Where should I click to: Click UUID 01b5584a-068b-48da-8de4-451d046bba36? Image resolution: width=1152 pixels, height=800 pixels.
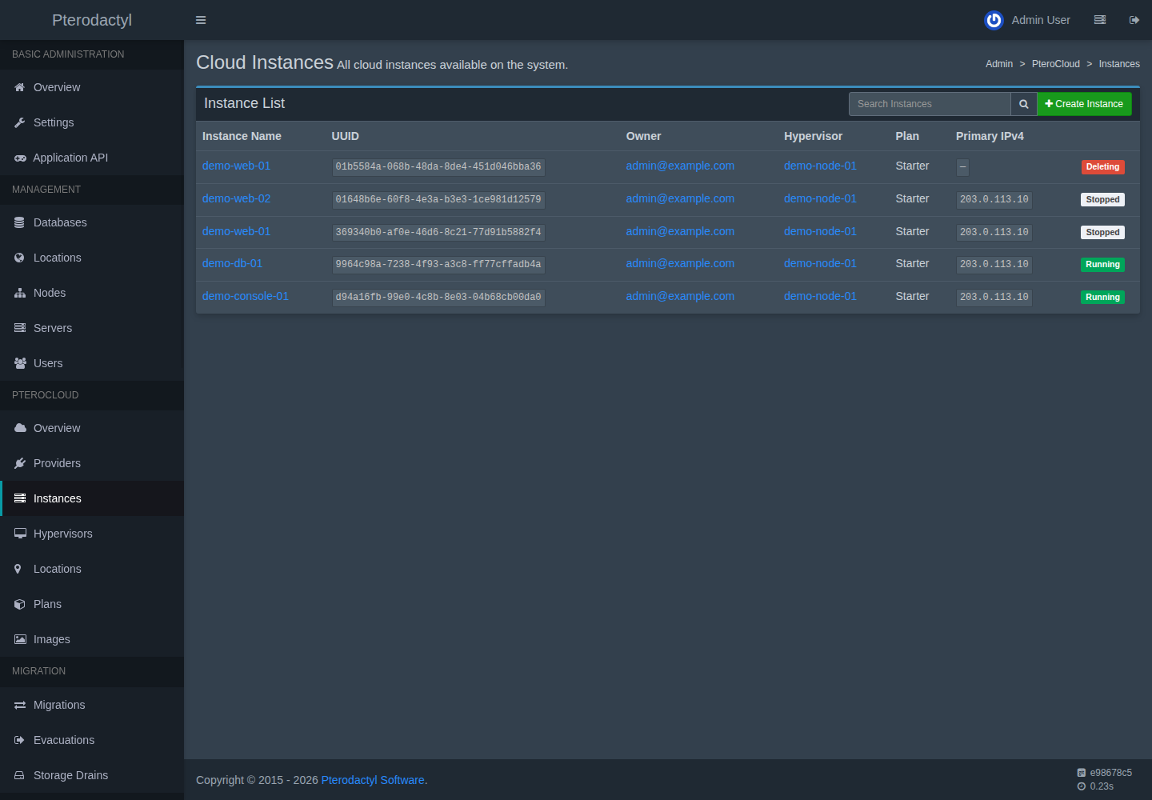tap(438, 167)
